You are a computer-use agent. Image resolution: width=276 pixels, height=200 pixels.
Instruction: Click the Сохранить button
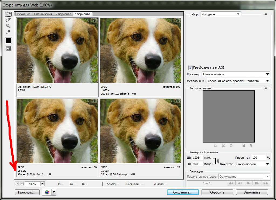(x=183, y=192)
